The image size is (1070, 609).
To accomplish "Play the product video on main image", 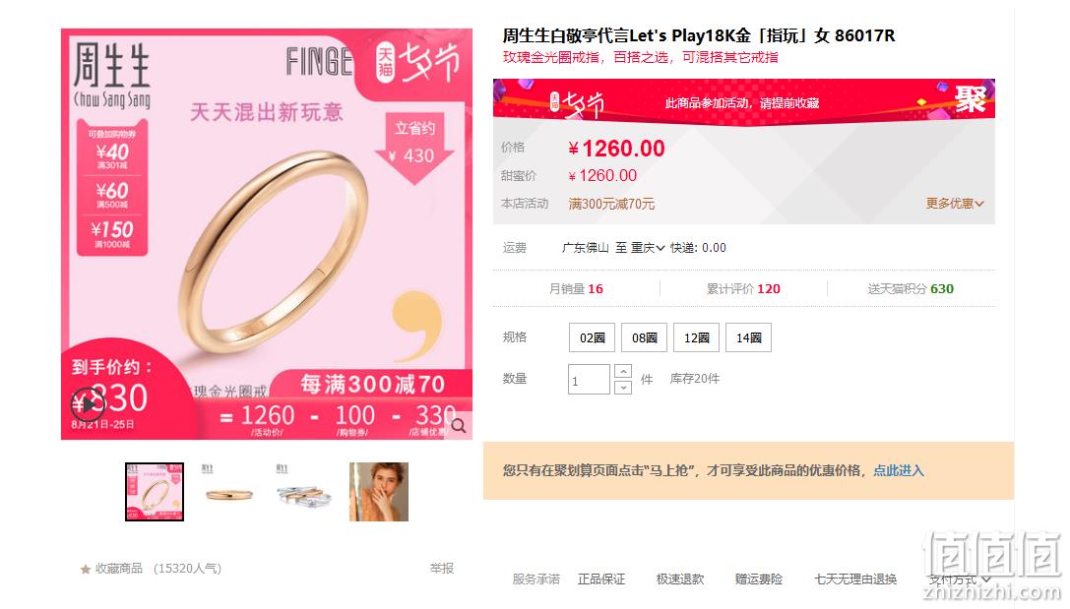I will pyautogui.click(x=88, y=404).
